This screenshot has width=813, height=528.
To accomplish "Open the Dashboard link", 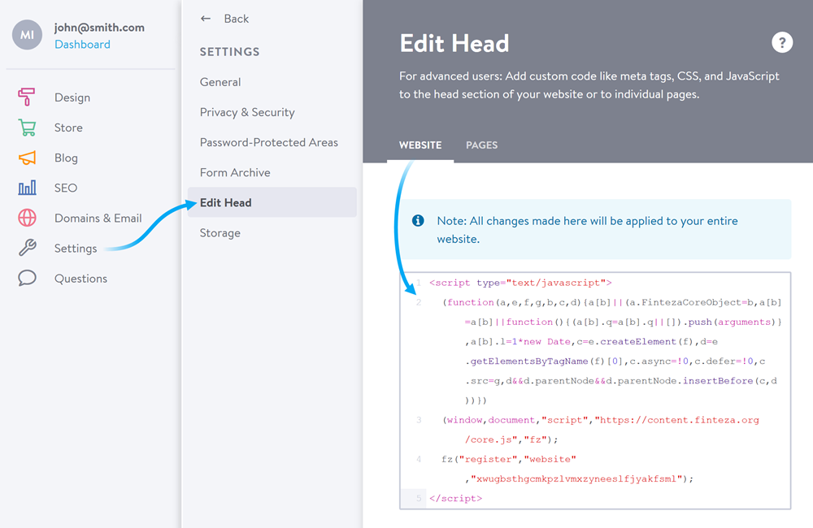I will tap(82, 45).
